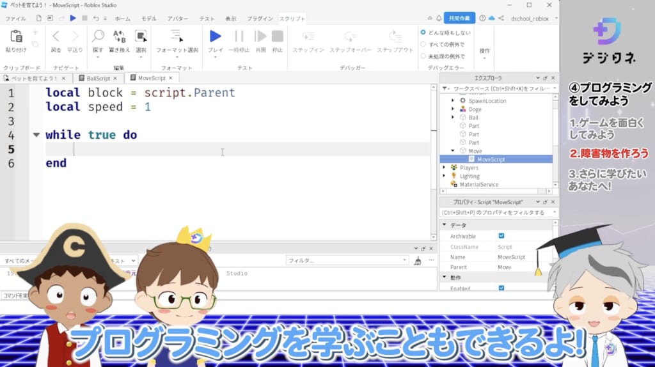Switch to the BallScript editor tab
655x367 pixels.
(x=98, y=78)
